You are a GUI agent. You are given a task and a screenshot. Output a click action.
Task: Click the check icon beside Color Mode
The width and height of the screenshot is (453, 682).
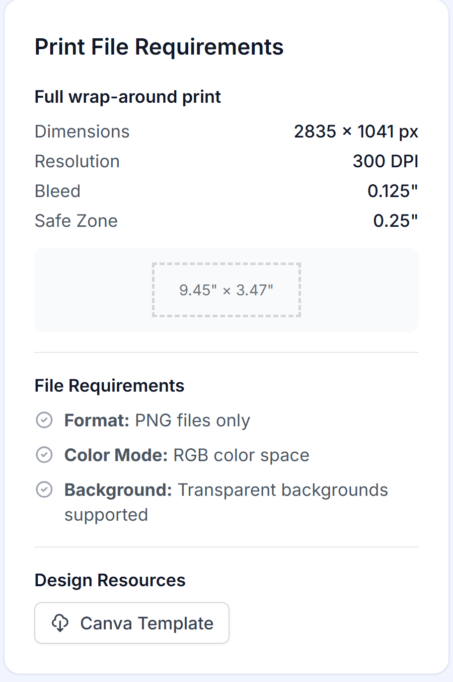[44, 455]
